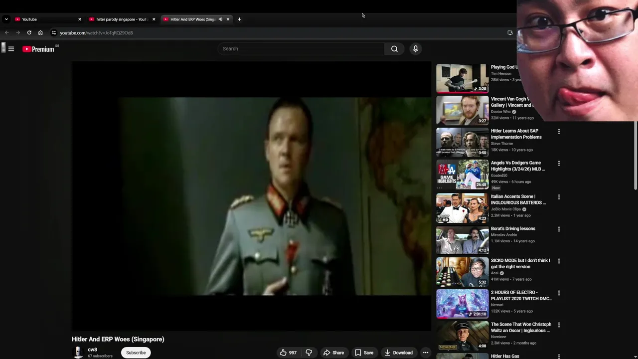Mute audio icon on Hitler And ERP tab
638x359 pixels.
[x=220, y=19]
